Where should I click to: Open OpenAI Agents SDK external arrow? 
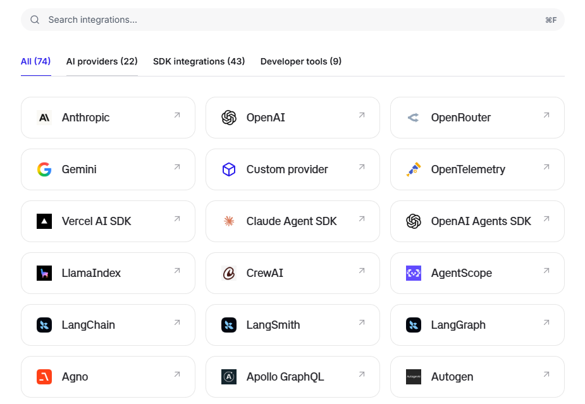tap(546, 219)
